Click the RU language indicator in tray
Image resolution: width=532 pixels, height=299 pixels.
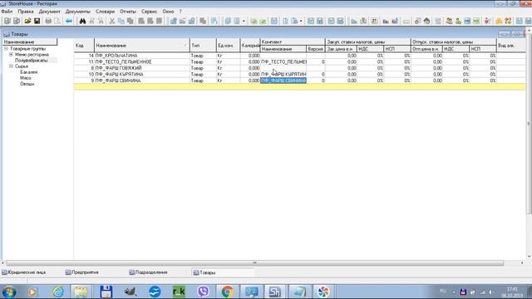[443, 292]
